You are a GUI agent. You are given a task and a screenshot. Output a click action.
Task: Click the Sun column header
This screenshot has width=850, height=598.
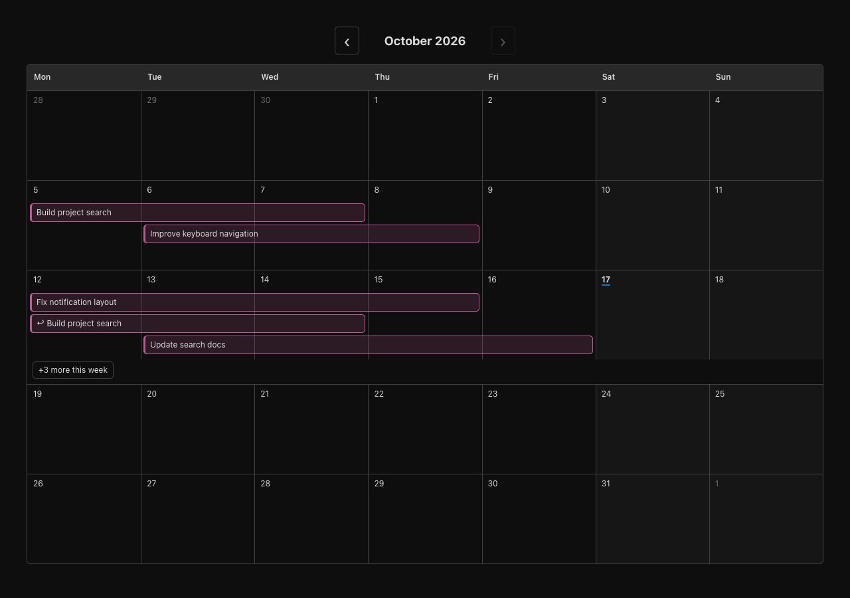coord(723,77)
